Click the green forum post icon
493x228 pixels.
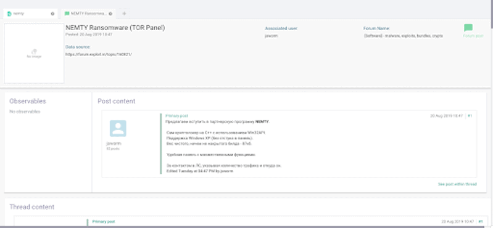pyautogui.click(x=468, y=28)
